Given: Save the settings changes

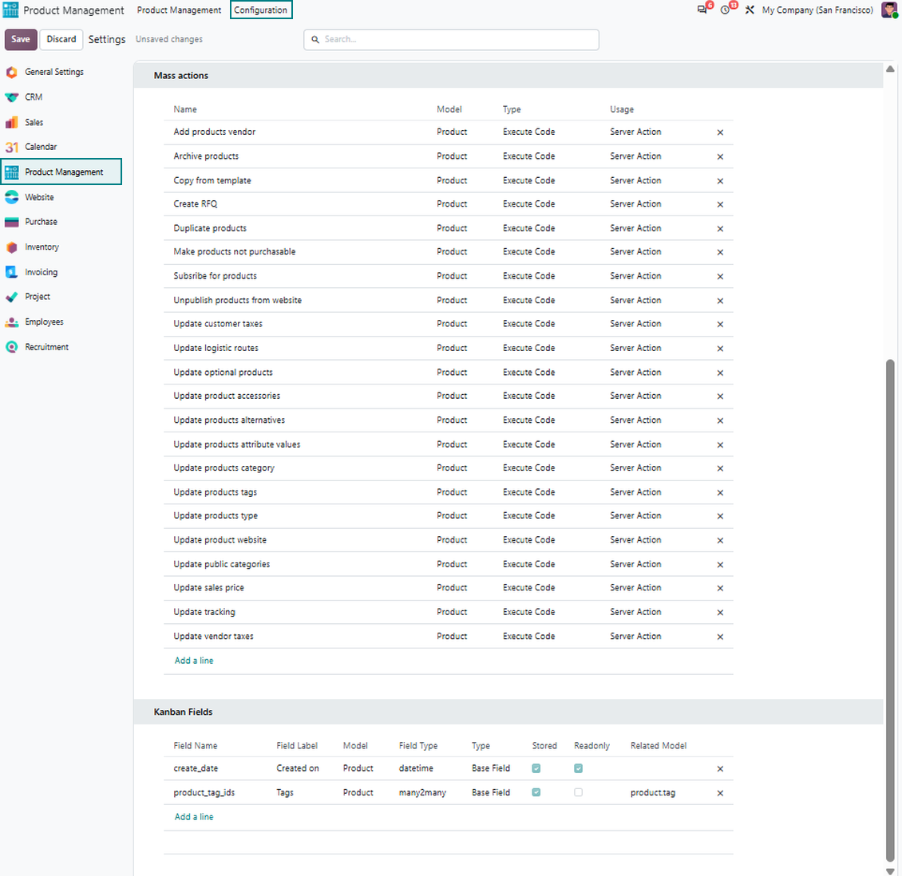Looking at the screenshot, I should (x=21, y=39).
